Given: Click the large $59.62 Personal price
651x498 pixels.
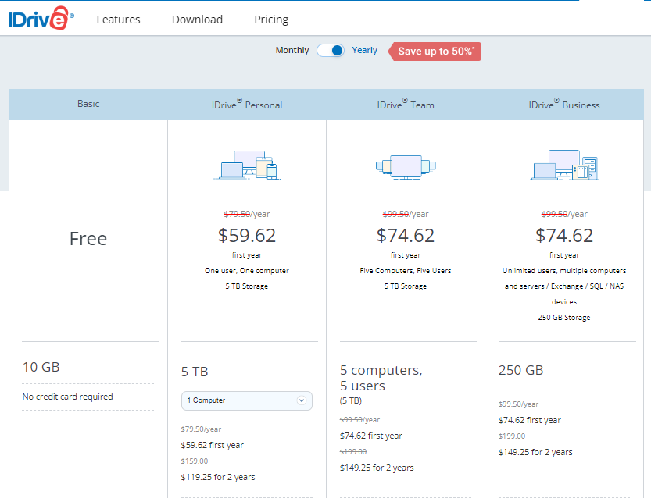Looking at the screenshot, I should coord(247,236).
